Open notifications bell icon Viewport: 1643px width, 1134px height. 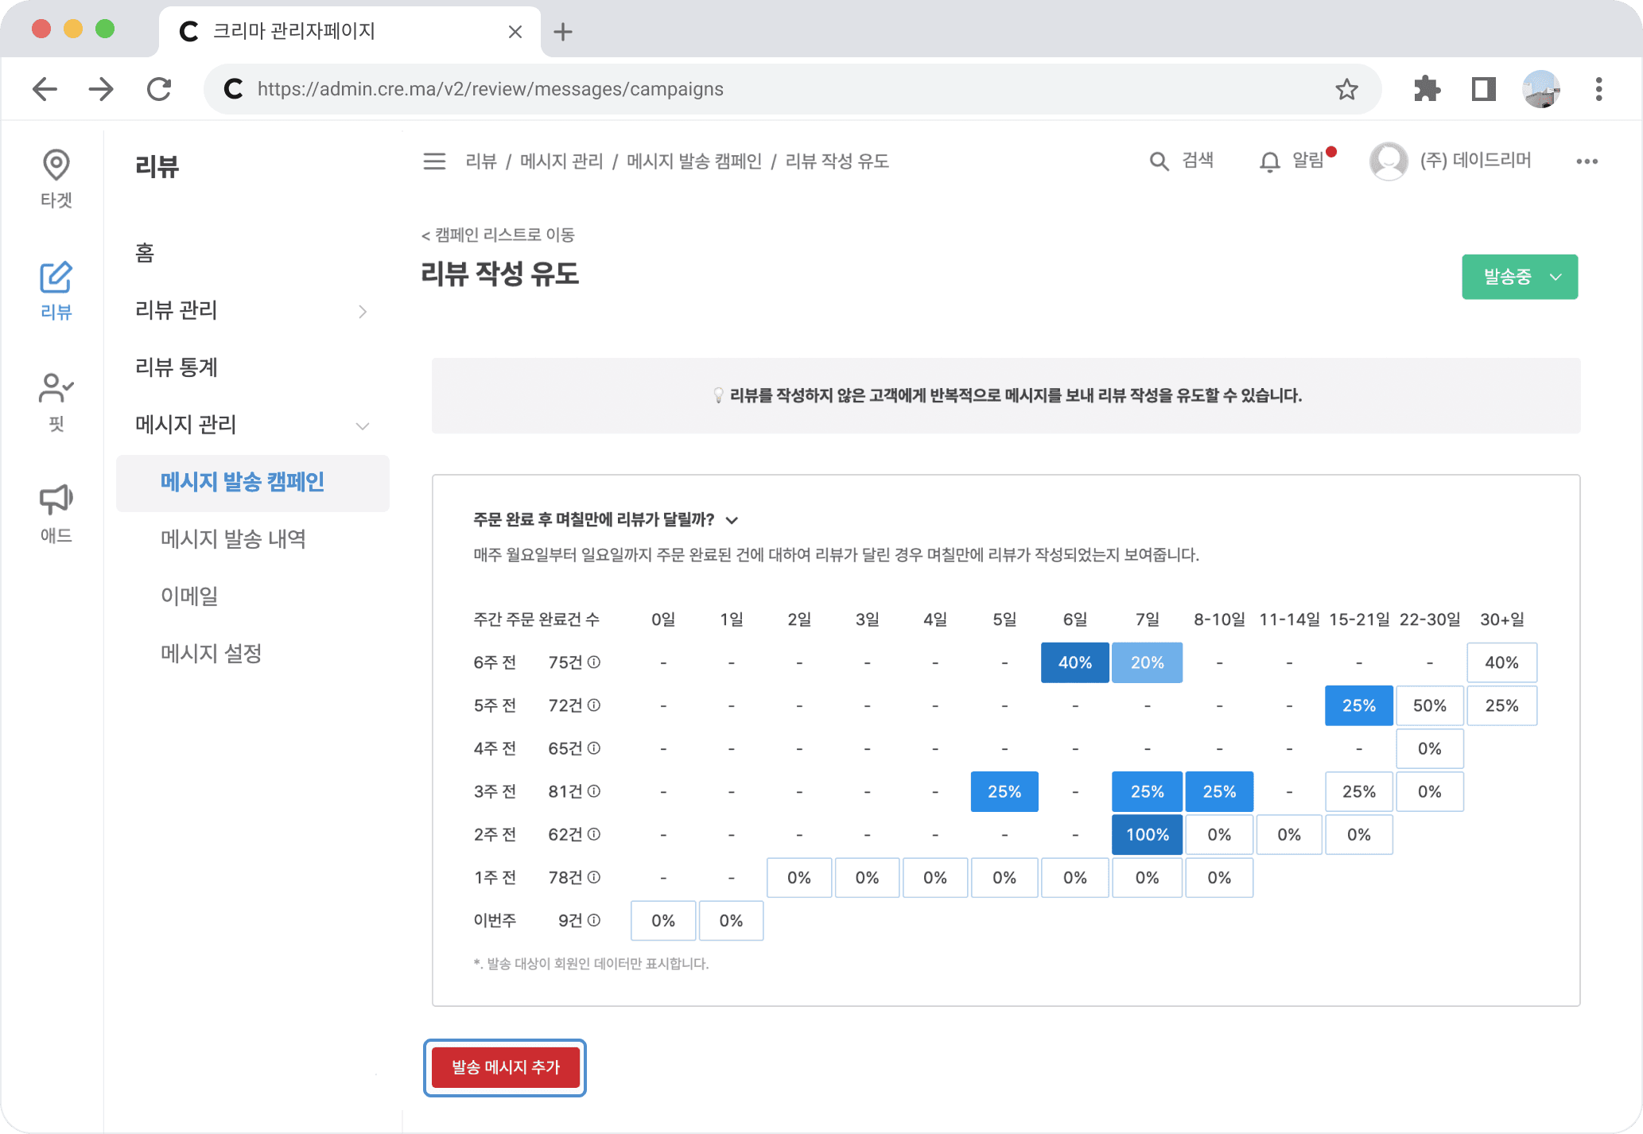point(1270,162)
